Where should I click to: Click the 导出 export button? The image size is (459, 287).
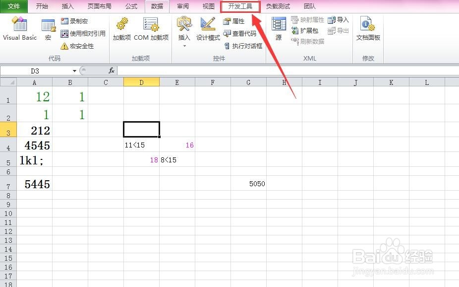point(339,30)
